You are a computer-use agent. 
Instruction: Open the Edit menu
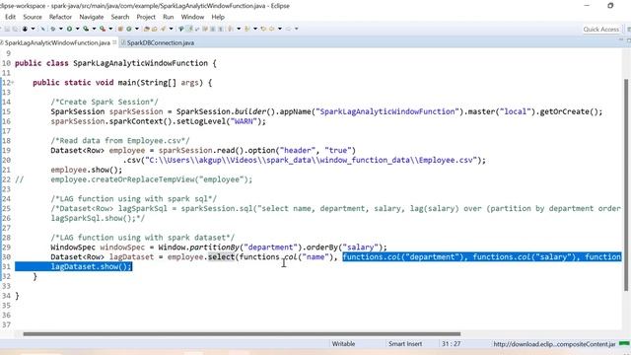10,17
